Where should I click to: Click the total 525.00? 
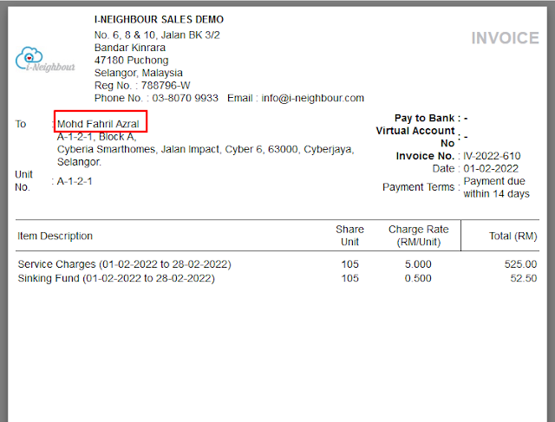pos(520,264)
